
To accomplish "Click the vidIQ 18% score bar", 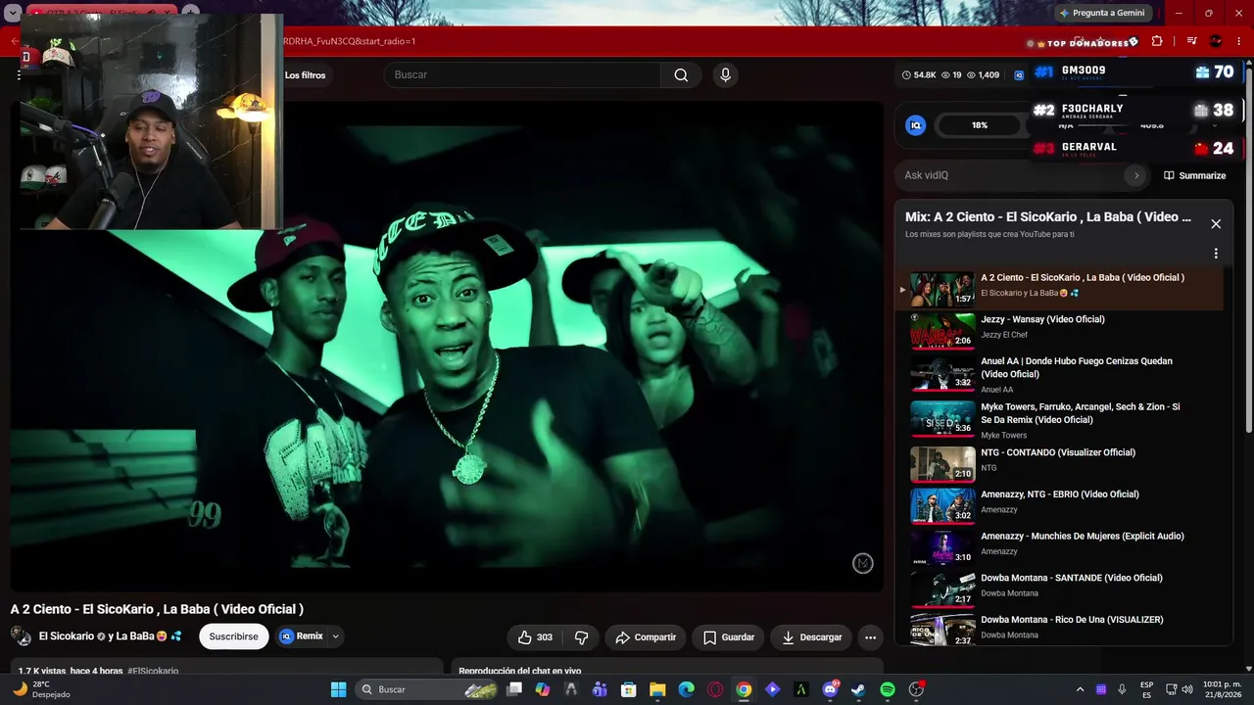I will pyautogui.click(x=980, y=125).
